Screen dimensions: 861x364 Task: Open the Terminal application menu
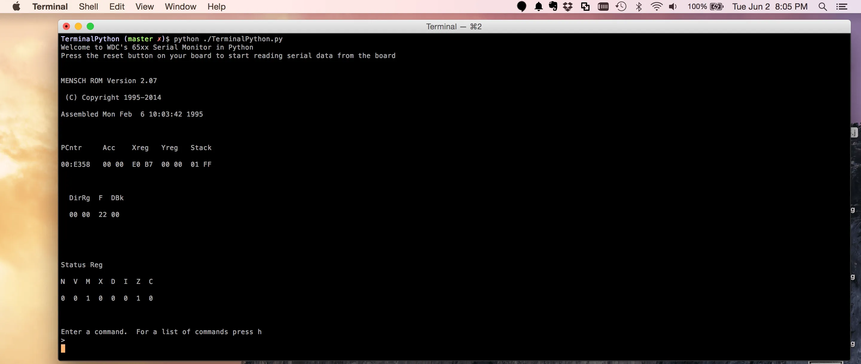click(50, 7)
